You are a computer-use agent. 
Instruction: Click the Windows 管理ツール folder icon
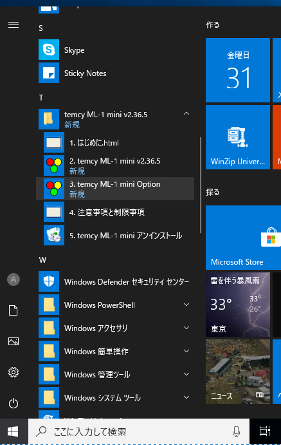(x=49, y=374)
